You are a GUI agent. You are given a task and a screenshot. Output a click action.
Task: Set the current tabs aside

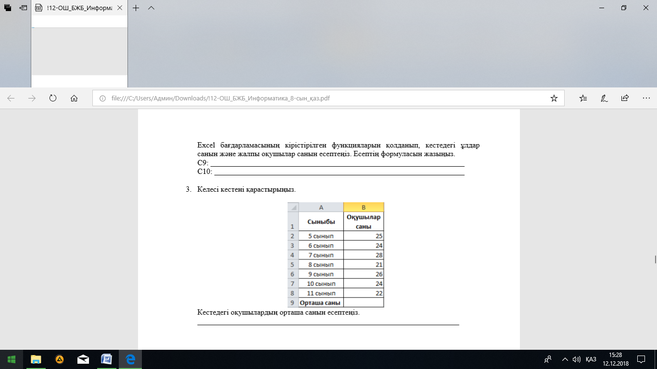click(x=23, y=8)
